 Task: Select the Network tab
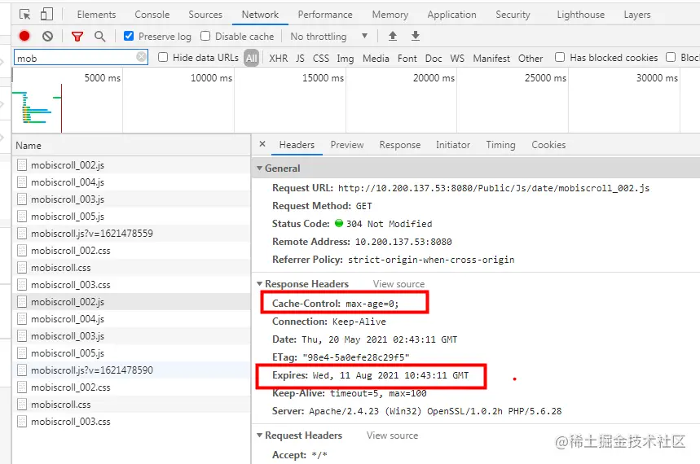[x=260, y=15]
